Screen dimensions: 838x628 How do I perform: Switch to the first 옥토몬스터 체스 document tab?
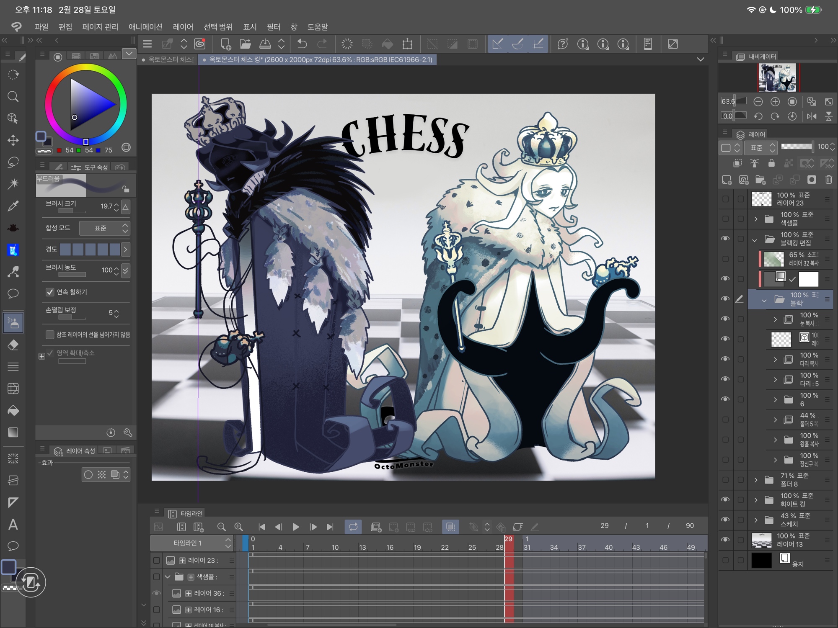point(170,60)
